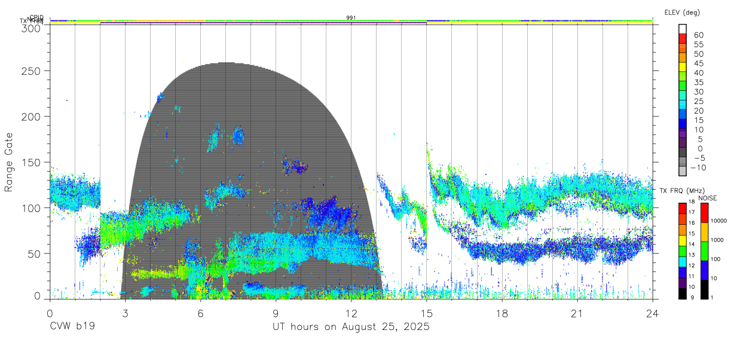Click the hour 12 tick on the UT axis

(351, 313)
